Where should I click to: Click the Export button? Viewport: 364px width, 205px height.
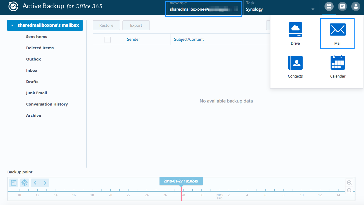(136, 26)
